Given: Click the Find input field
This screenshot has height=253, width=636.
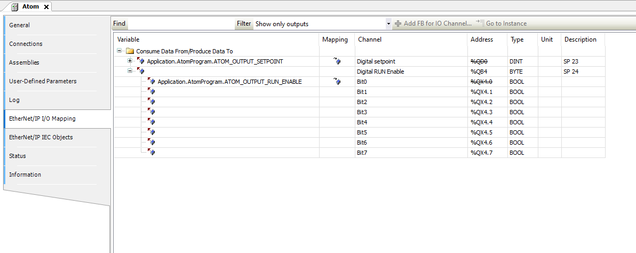Looking at the screenshot, I should click(x=181, y=23).
